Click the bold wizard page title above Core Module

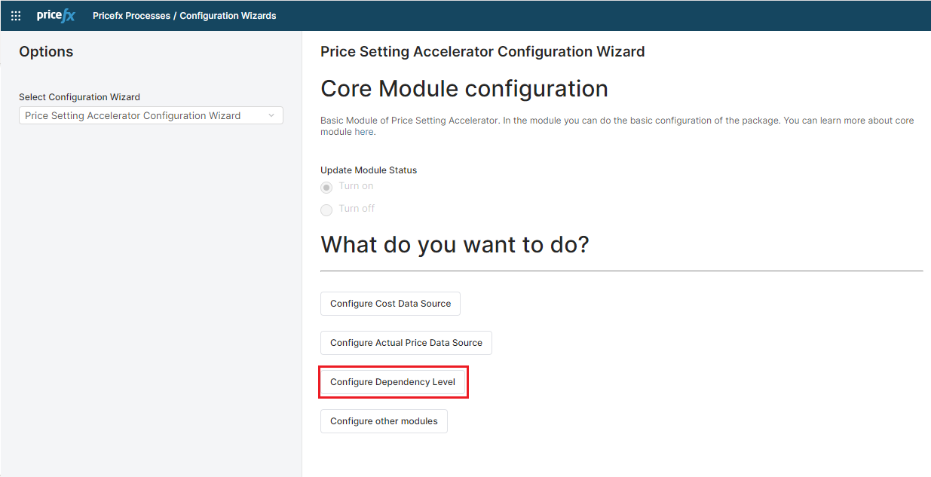coord(482,52)
